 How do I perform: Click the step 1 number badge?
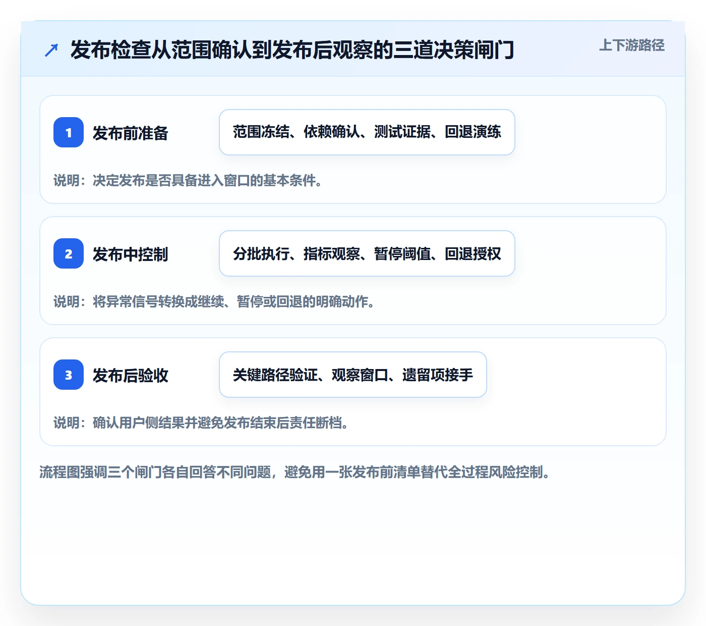pos(69,132)
